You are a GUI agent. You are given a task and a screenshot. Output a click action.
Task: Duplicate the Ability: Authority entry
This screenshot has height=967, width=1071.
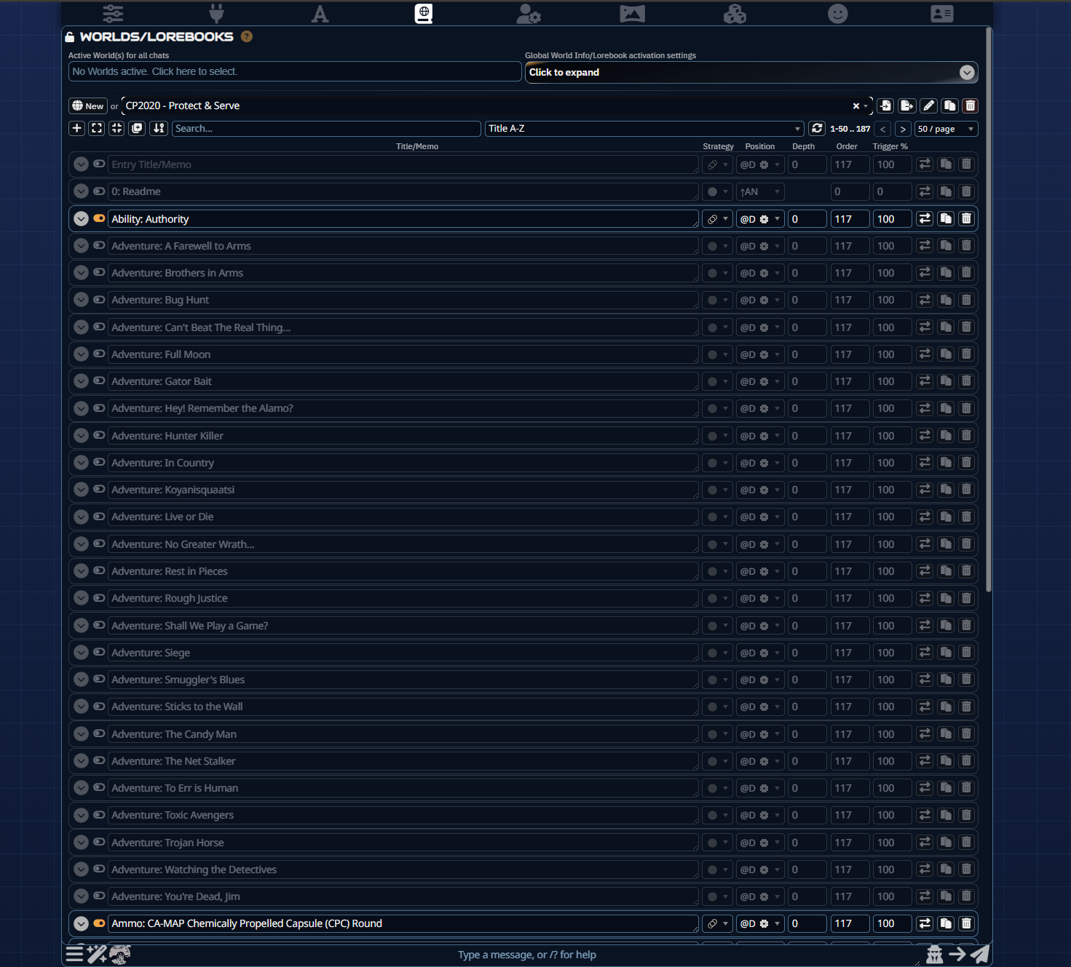[x=946, y=218]
